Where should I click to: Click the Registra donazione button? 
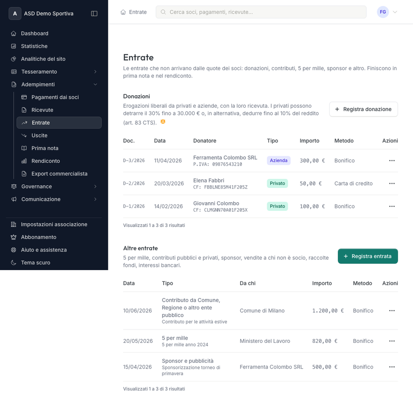(x=363, y=109)
